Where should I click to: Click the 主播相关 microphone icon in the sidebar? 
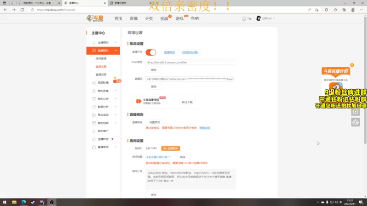(94, 43)
